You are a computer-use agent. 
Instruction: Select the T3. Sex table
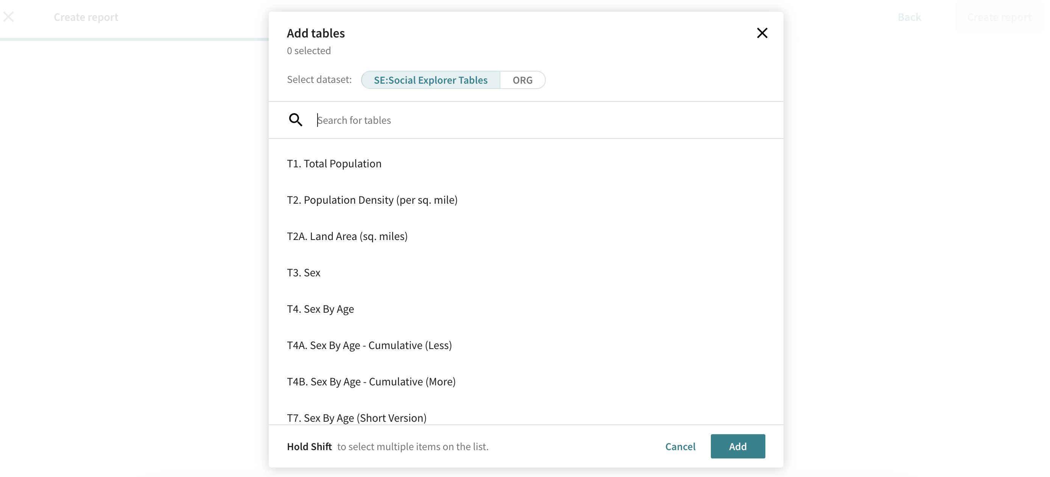pos(303,272)
